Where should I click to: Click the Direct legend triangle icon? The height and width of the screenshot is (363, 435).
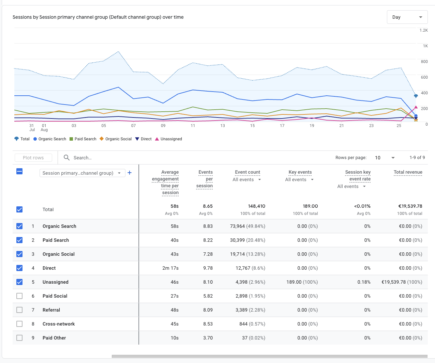pyautogui.click(x=137, y=139)
